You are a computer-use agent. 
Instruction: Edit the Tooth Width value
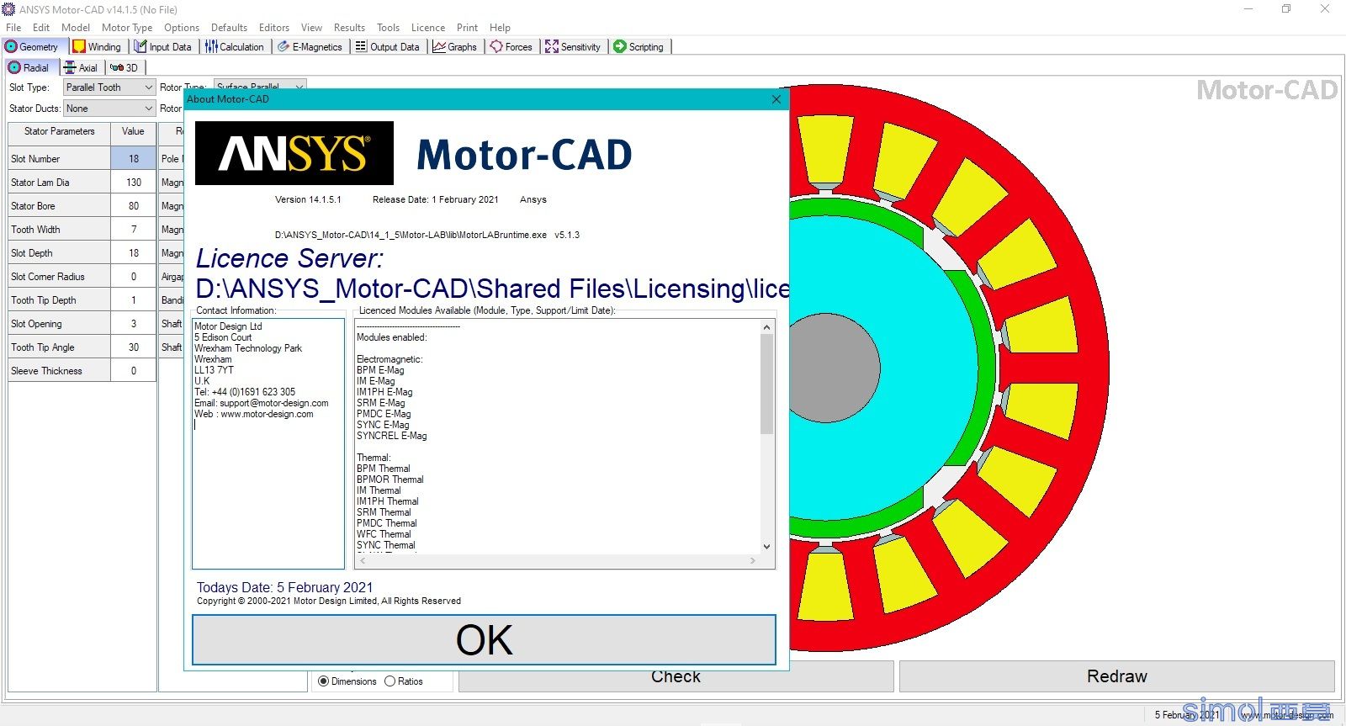134,229
